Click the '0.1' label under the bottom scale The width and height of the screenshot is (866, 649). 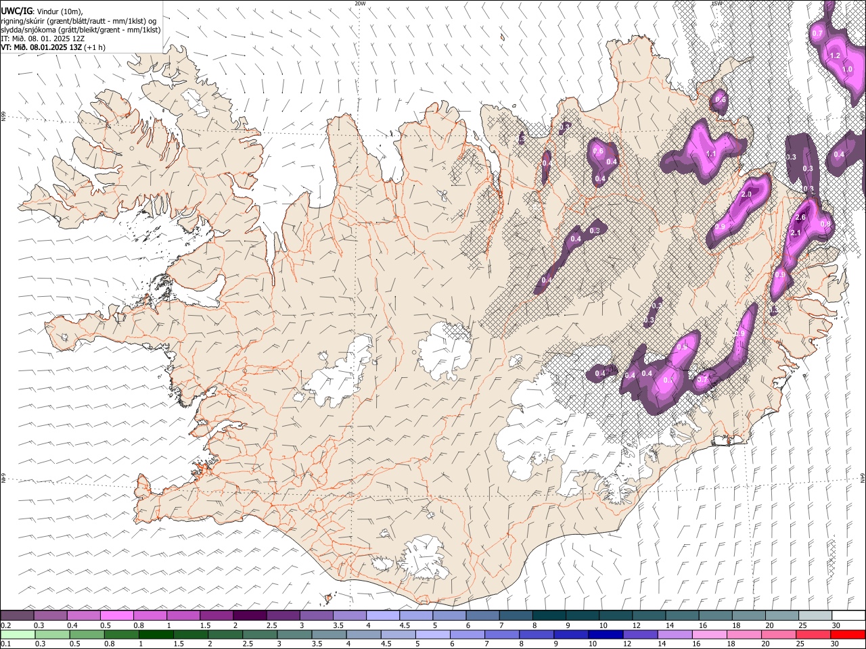[x=5, y=644]
